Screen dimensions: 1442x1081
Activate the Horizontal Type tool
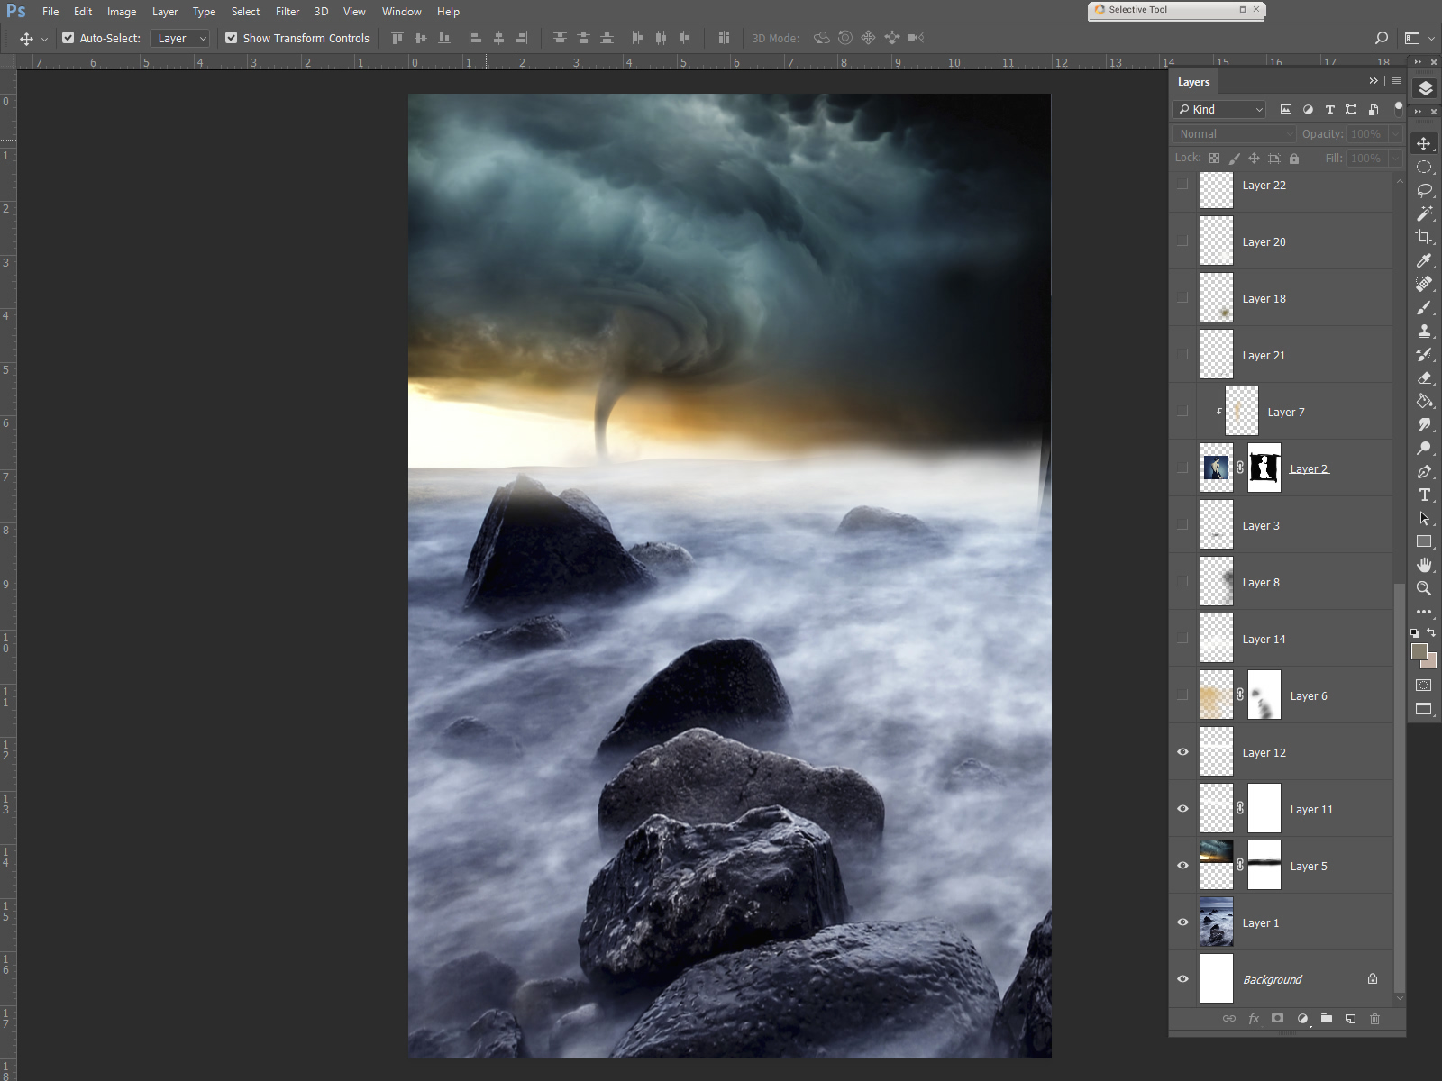pyautogui.click(x=1424, y=495)
